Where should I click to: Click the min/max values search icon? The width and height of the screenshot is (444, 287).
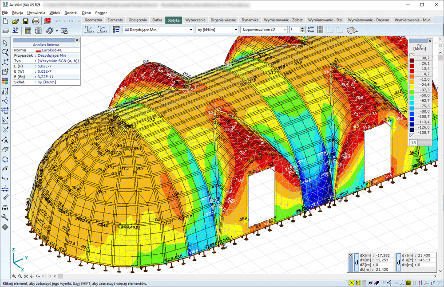tap(311, 30)
